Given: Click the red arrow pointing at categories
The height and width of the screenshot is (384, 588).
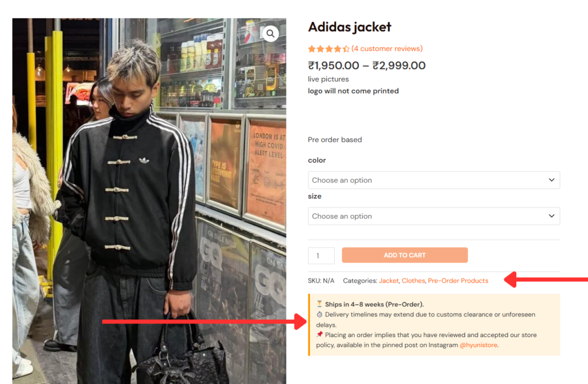Looking at the screenshot, I should pyautogui.click(x=546, y=280).
